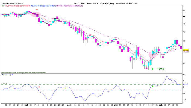Image resolution: width=191 pixels, height=108 pixels.
Task: Select Moyenne mobile (Exponentielle 5) legend entry
Action: pyautogui.click(x=43, y=6)
